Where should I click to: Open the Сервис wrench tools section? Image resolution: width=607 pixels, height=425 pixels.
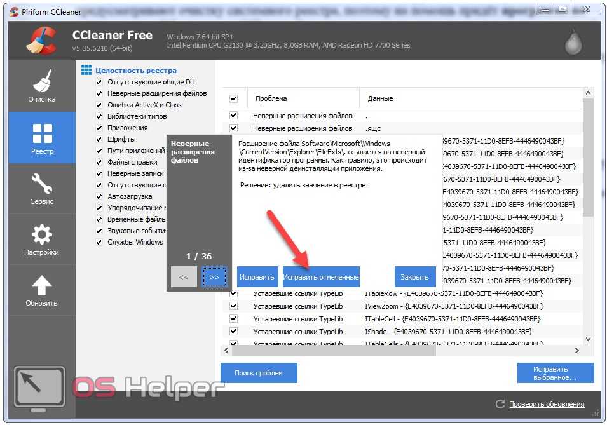pyautogui.click(x=41, y=189)
